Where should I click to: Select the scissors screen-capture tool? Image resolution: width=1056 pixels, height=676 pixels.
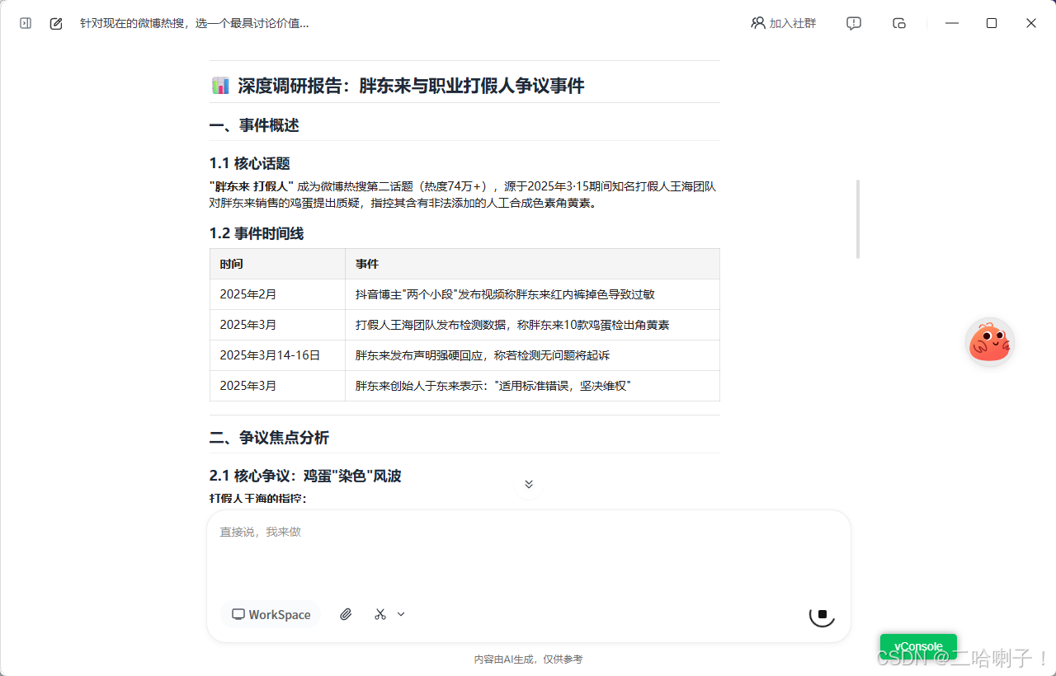click(379, 614)
